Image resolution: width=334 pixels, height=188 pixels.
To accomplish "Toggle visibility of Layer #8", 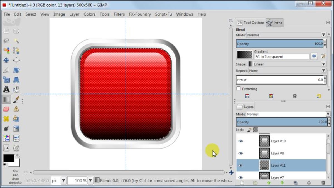I will 241,153.
